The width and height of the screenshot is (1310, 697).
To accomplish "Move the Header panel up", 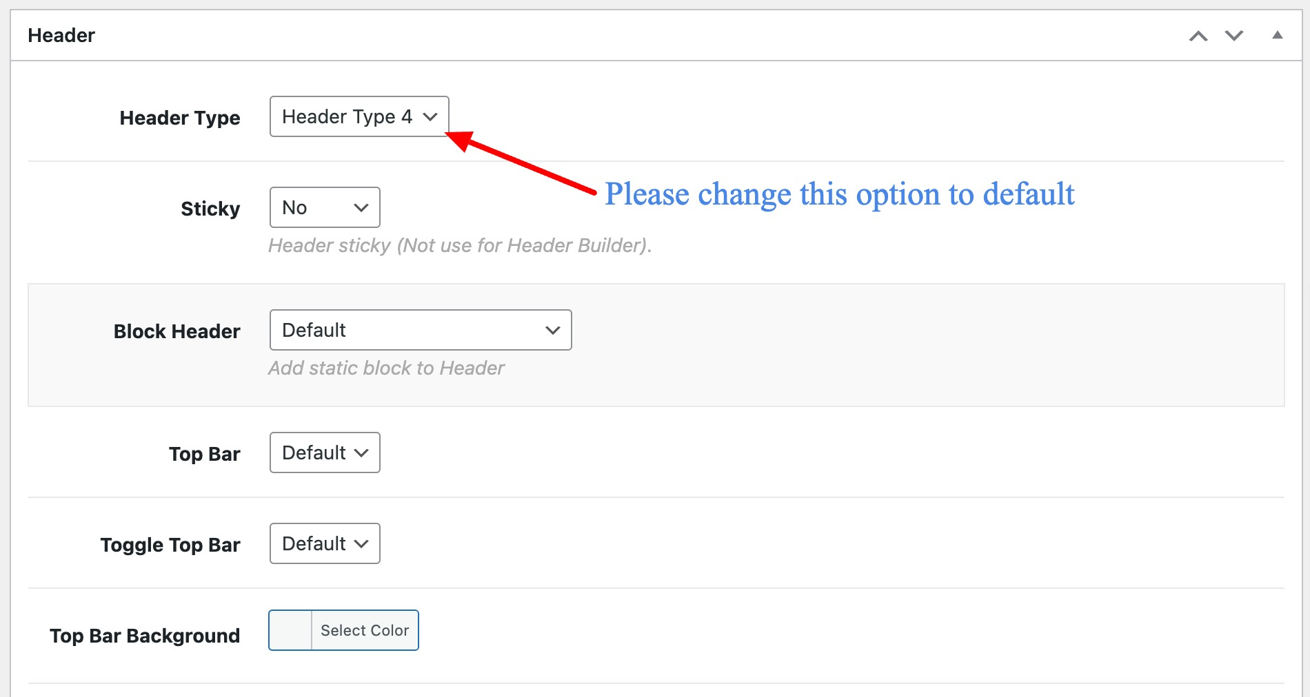I will pyautogui.click(x=1198, y=36).
